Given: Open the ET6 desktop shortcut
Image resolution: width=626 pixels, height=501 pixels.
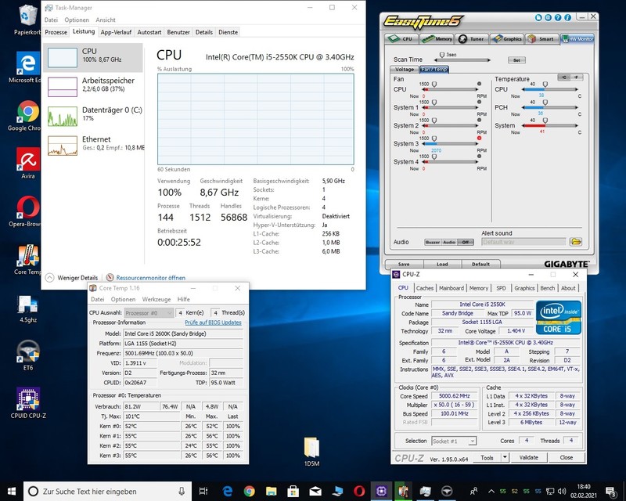Looking at the screenshot, I should point(27,355).
